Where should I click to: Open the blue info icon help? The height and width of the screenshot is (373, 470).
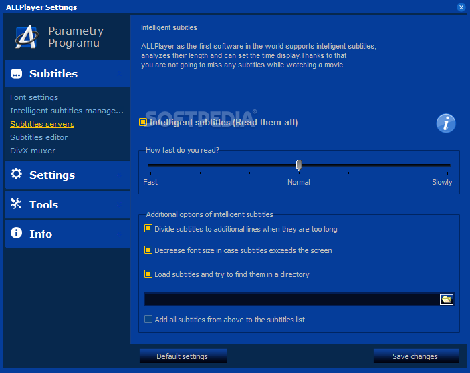pyautogui.click(x=446, y=123)
